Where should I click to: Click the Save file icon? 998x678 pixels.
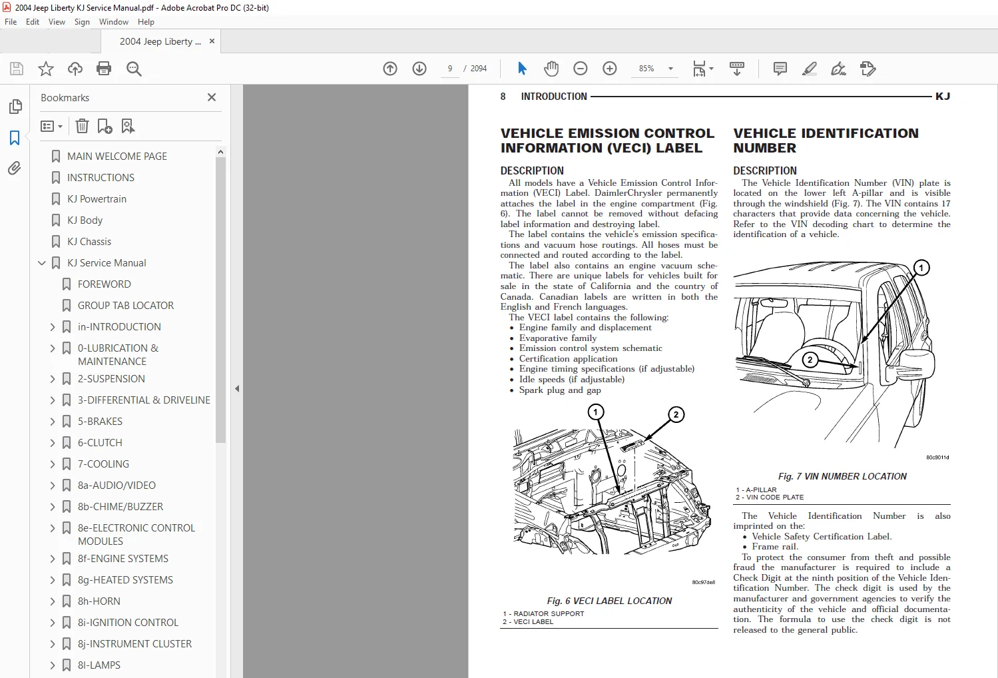(17, 69)
